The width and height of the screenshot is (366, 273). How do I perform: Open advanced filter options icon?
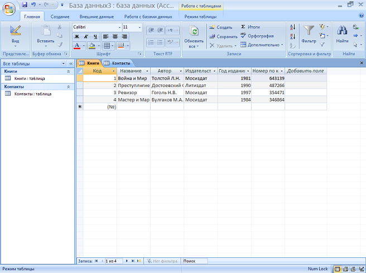[324, 36]
